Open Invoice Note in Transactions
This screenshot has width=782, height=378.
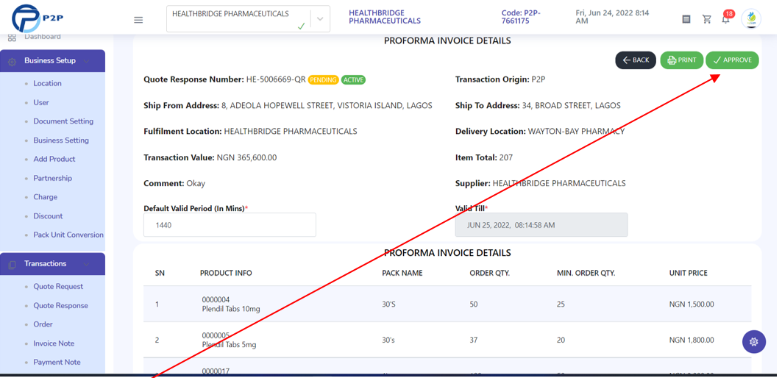tap(54, 343)
